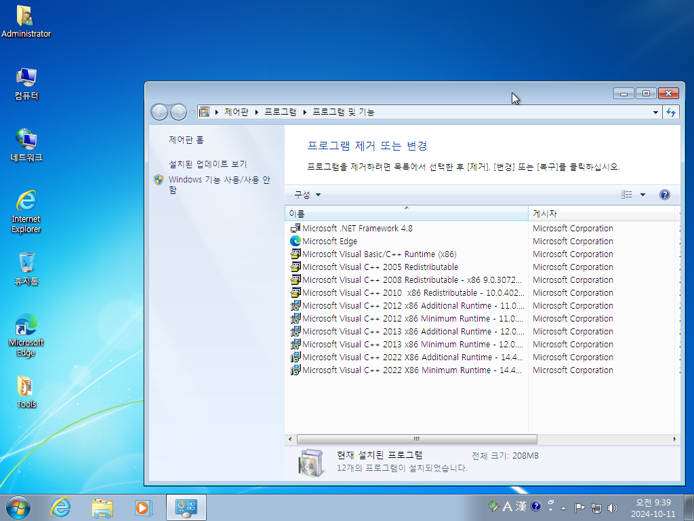Open the Tools folder on the desktop
The height and width of the screenshot is (521, 694).
pos(26,391)
